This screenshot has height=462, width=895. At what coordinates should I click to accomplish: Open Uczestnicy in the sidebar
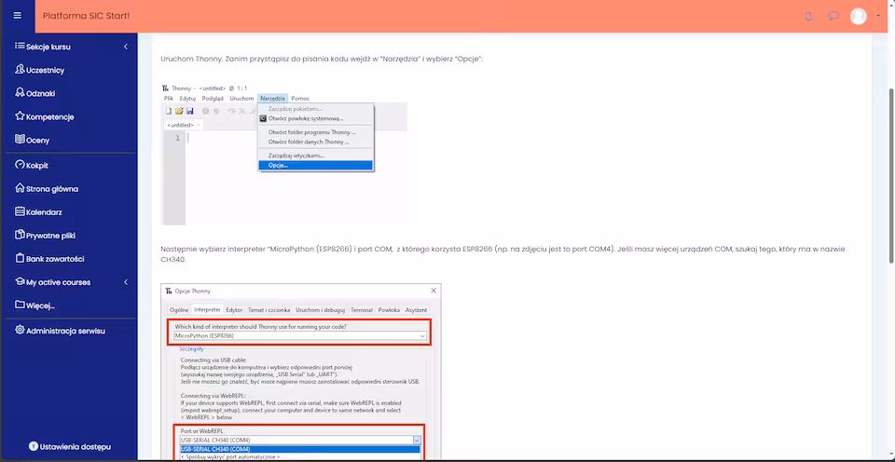pos(45,70)
